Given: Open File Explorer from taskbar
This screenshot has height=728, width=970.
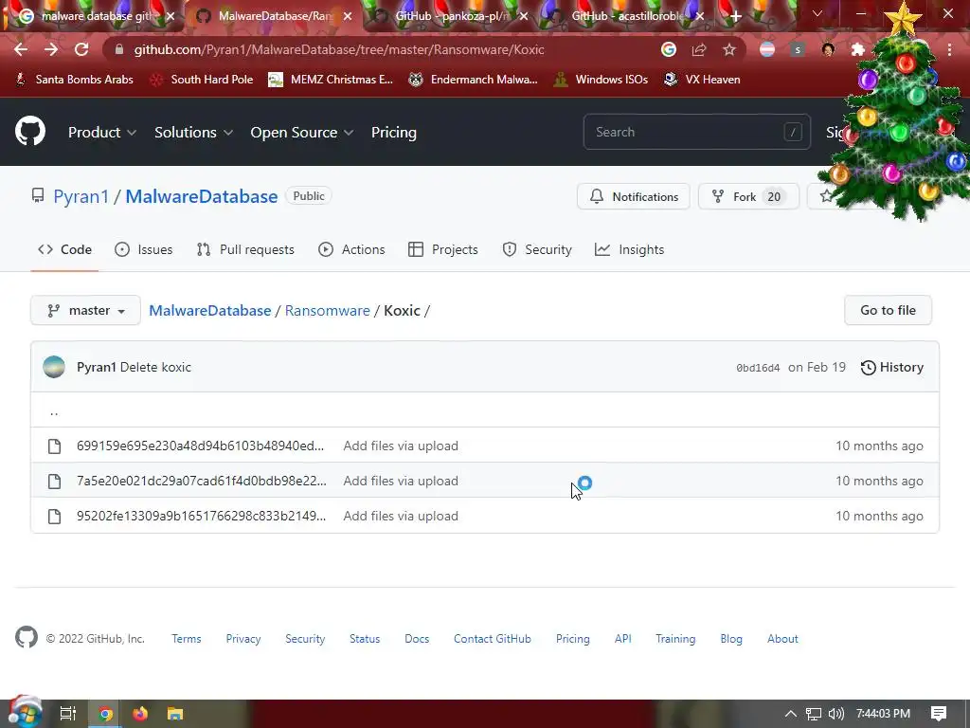Looking at the screenshot, I should pyautogui.click(x=175, y=714).
